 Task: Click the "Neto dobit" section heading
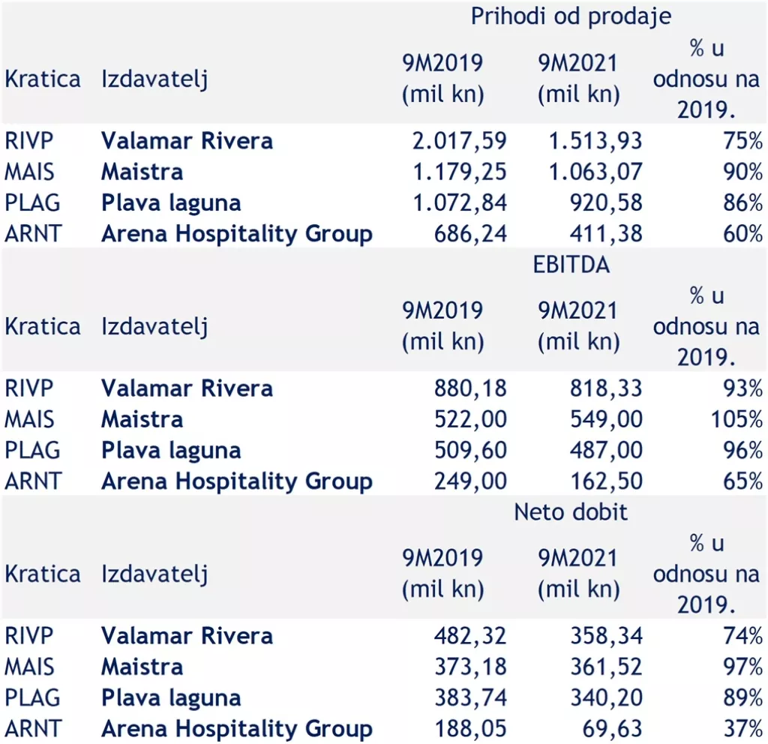[x=571, y=511]
